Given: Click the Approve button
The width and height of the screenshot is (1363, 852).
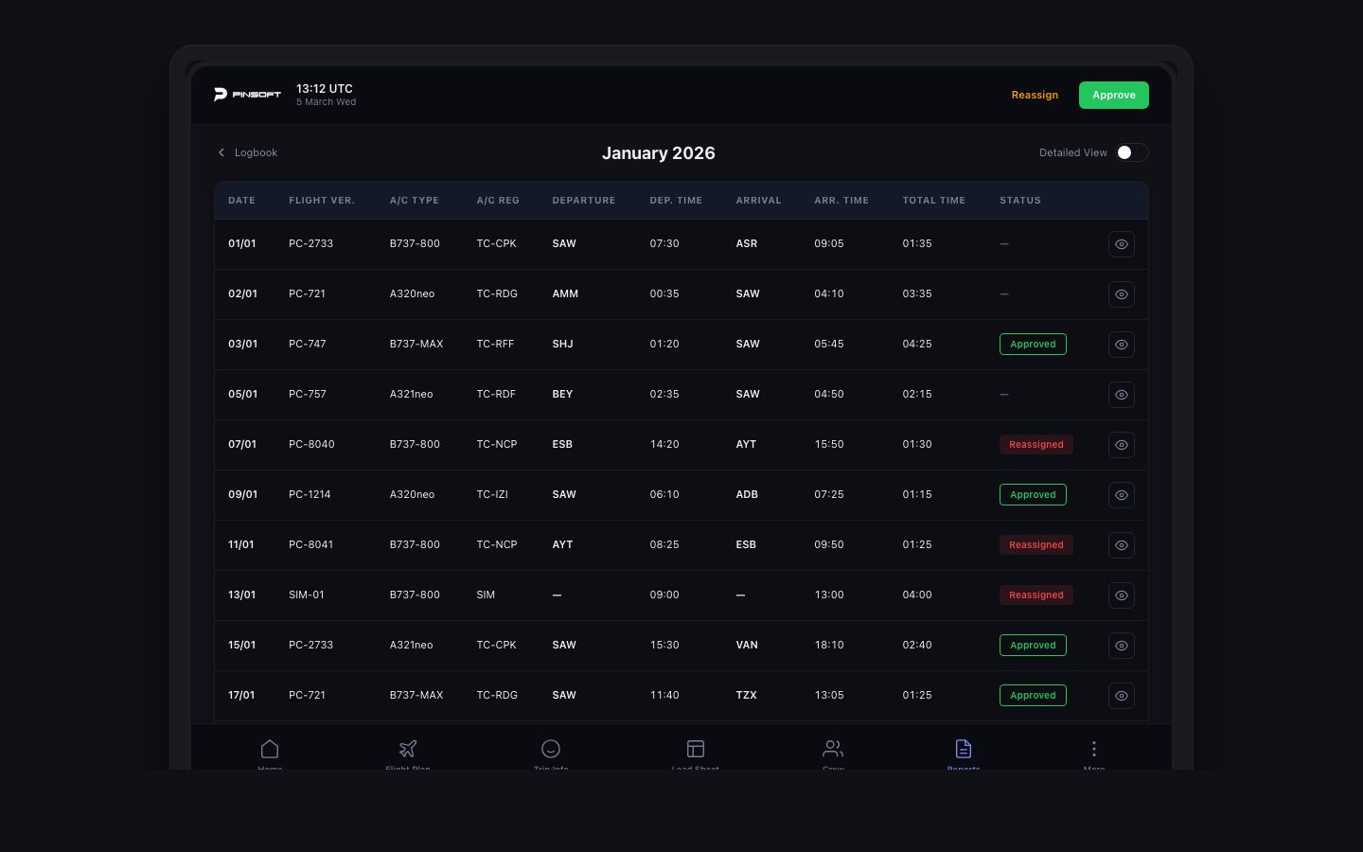Looking at the screenshot, I should point(1113,95).
